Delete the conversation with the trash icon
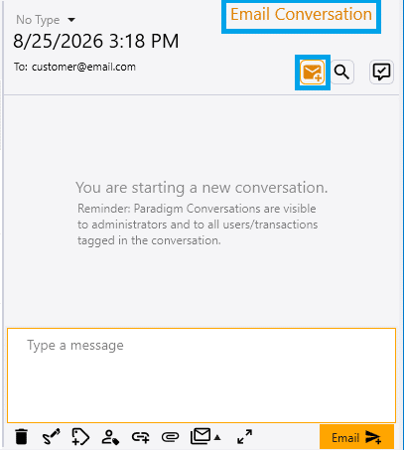 (x=22, y=437)
